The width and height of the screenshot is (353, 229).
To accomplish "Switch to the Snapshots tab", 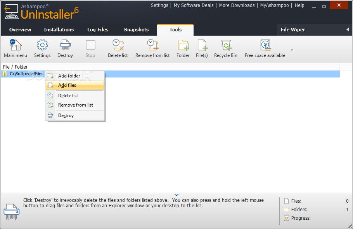I will point(137,30).
